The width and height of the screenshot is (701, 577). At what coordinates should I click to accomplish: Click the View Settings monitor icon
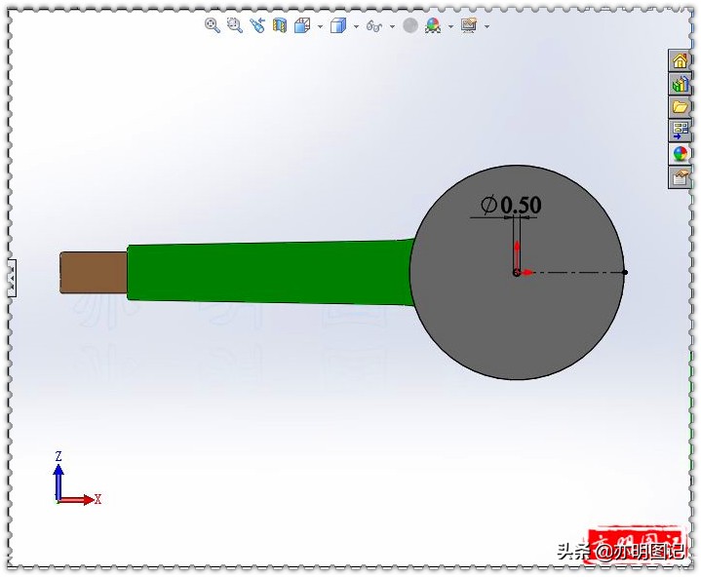coord(469,25)
